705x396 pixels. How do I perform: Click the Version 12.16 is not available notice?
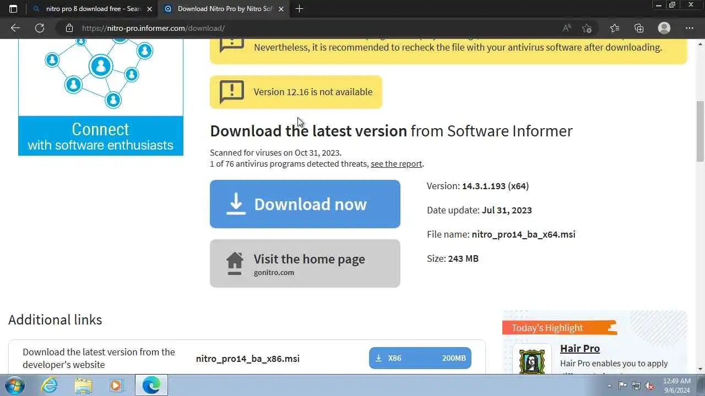(296, 92)
